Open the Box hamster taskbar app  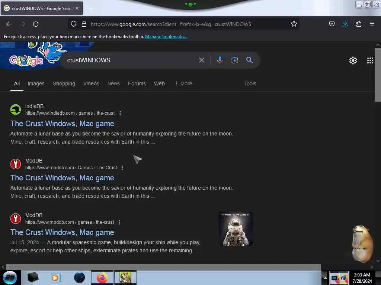coord(125,278)
